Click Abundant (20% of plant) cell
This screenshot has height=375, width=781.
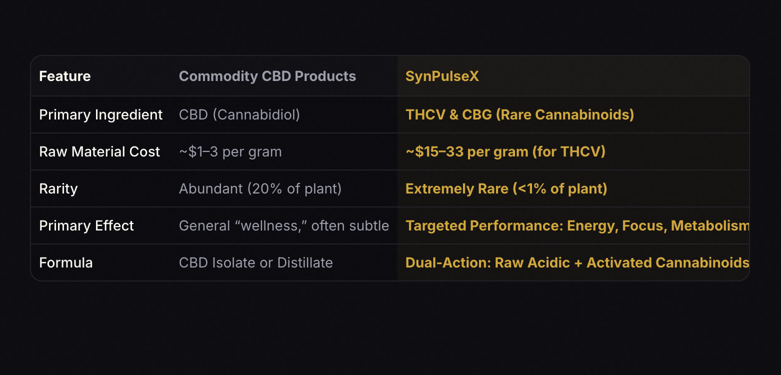[260, 188]
